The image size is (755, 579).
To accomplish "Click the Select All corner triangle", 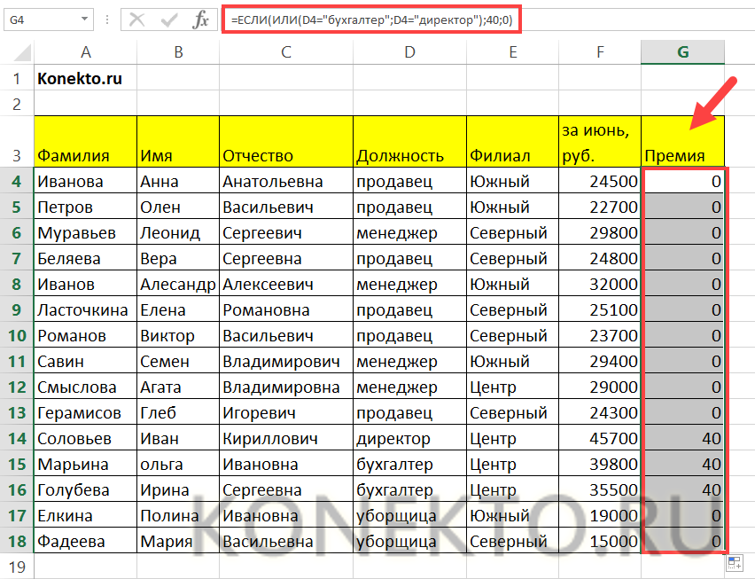I will (x=18, y=53).
